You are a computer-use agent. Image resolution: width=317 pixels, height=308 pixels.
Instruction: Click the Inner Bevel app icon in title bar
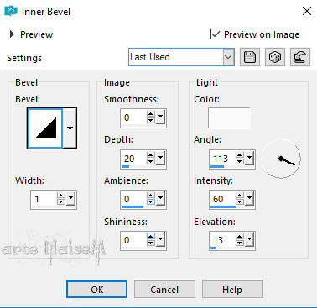pyautogui.click(x=11, y=11)
